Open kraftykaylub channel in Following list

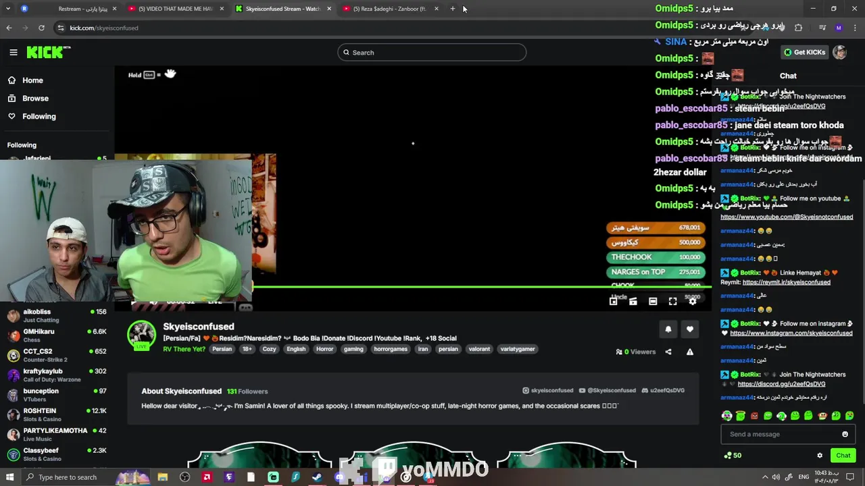click(x=57, y=375)
